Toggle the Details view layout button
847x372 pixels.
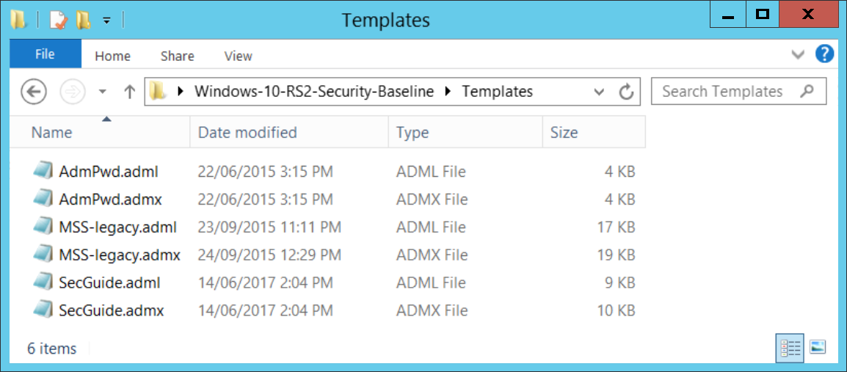pos(790,348)
